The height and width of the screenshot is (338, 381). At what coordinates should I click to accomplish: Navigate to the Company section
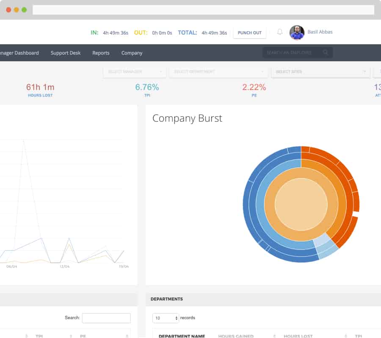pos(131,53)
